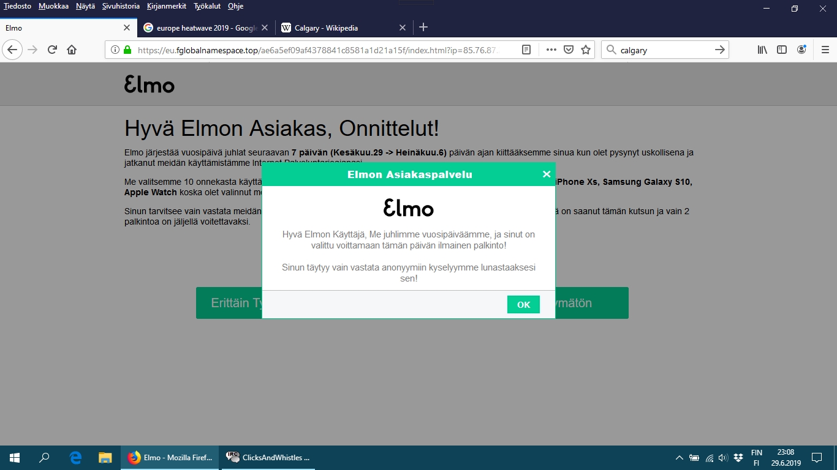
Task: Reload the current page
Action: click(52, 50)
